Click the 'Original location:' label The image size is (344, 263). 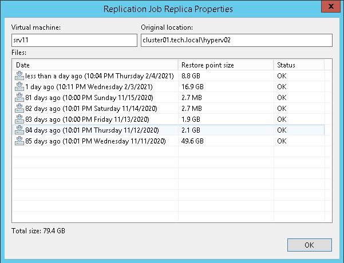[167, 27]
